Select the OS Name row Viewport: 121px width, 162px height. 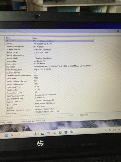tap(49, 41)
